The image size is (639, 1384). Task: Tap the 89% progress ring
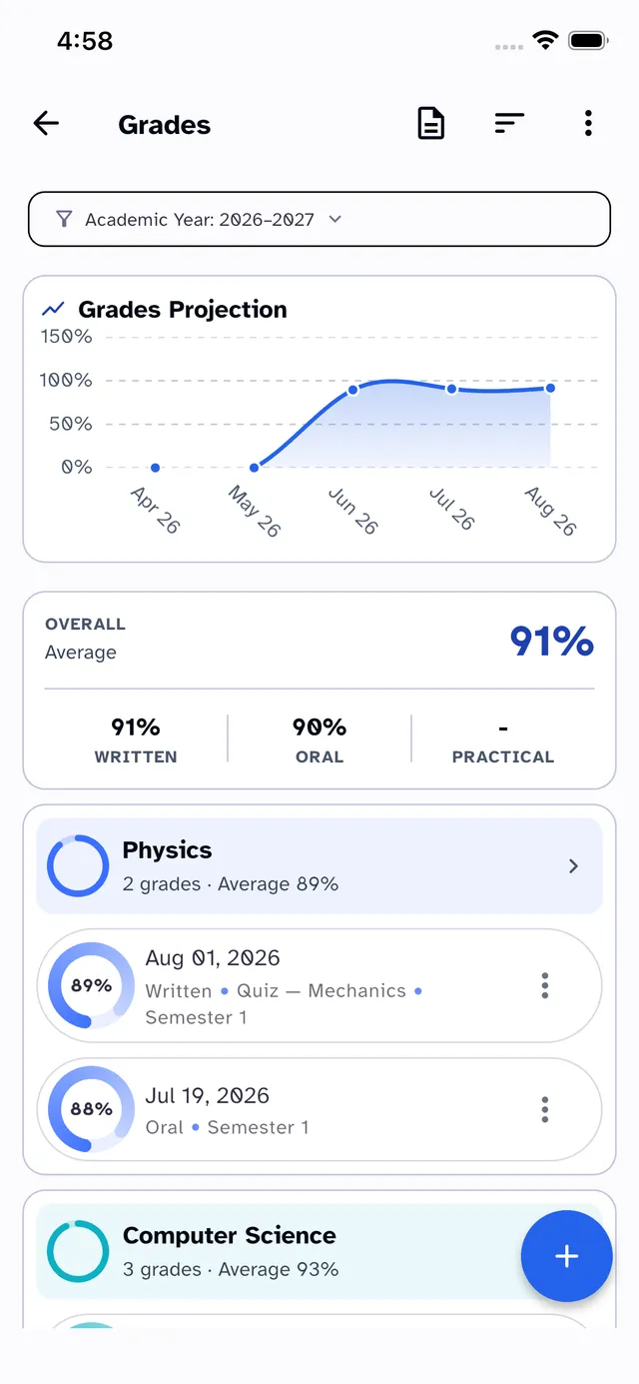(91, 985)
